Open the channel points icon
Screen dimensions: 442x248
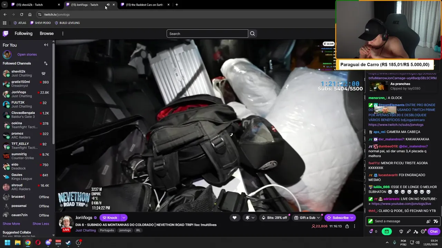[371, 231]
